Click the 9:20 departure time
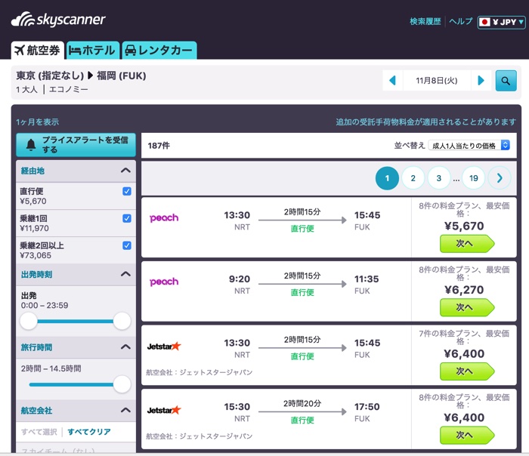Image resolution: width=529 pixels, height=456 pixels. [x=240, y=279]
